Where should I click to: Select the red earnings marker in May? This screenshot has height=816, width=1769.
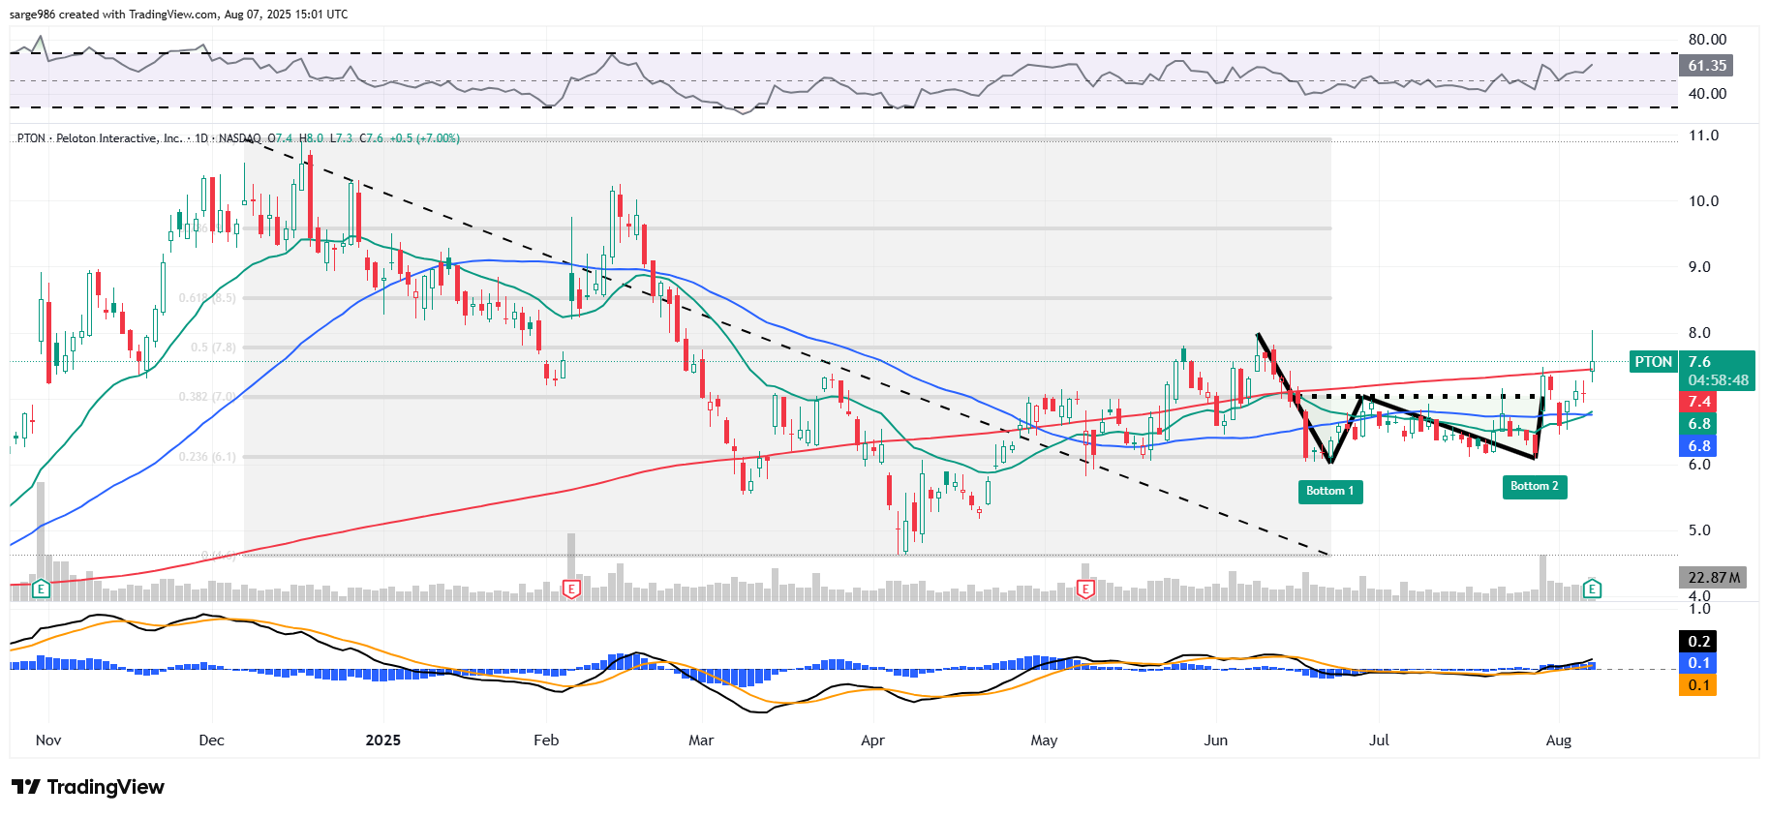click(1085, 589)
